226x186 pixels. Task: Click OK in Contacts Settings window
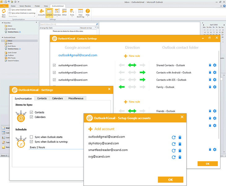pos(207,164)
